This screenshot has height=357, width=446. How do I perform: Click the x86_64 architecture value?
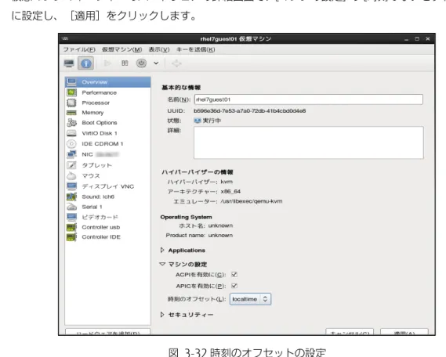(x=230, y=192)
